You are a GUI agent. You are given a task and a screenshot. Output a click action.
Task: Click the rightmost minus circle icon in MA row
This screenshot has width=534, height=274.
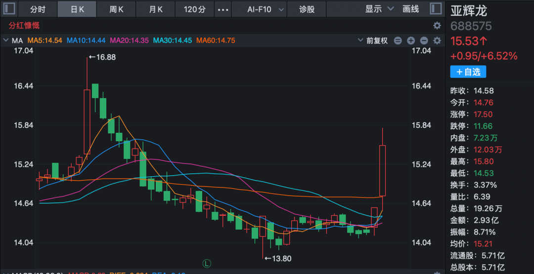(424, 40)
